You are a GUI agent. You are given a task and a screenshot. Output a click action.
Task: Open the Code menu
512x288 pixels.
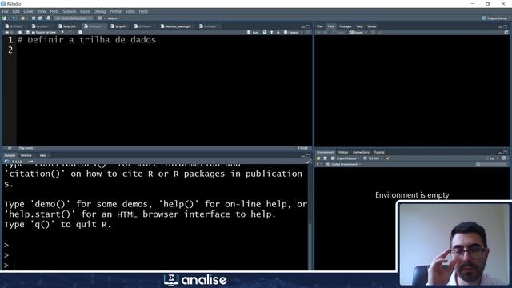[28, 11]
